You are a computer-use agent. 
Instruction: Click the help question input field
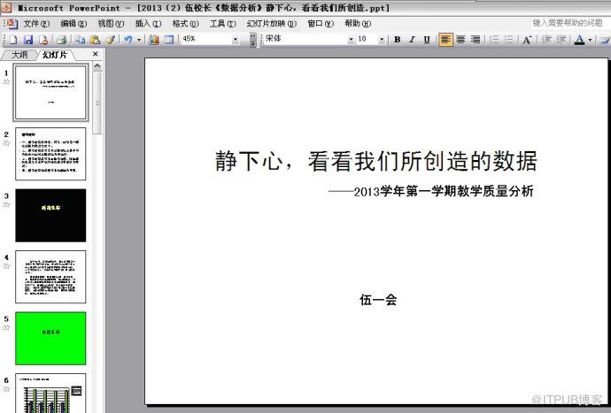click(x=570, y=23)
